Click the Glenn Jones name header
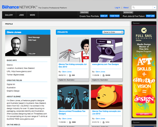 [14, 32]
